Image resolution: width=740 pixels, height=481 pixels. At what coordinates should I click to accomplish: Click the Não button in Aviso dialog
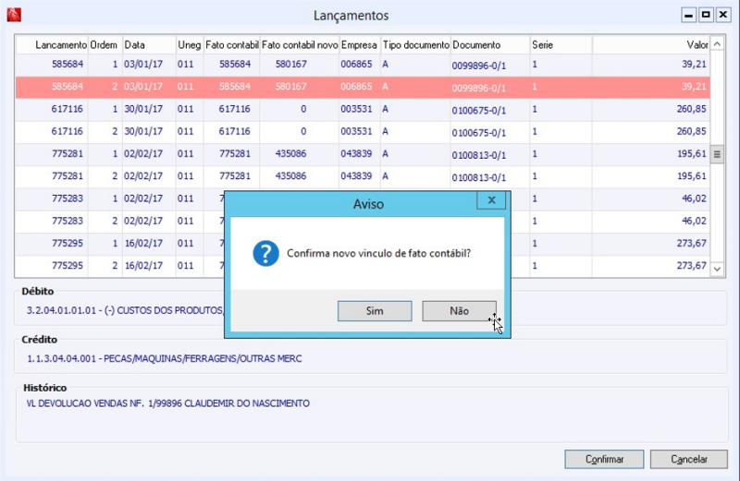[459, 311]
